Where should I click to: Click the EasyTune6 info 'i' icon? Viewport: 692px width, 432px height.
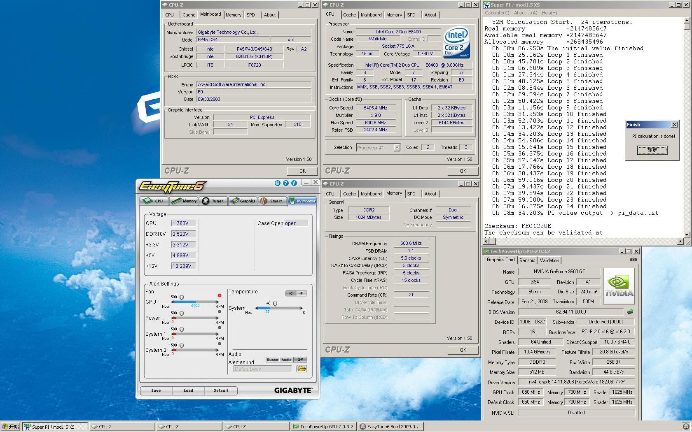point(294,183)
